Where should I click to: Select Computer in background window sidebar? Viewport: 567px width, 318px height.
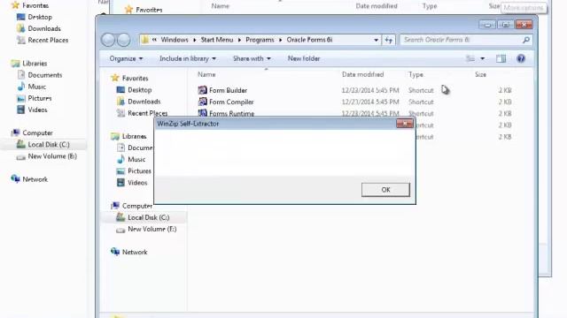(32, 132)
